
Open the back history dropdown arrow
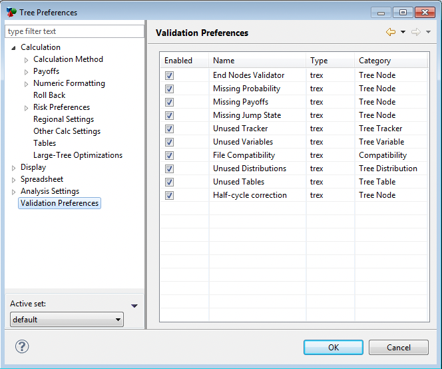[403, 33]
